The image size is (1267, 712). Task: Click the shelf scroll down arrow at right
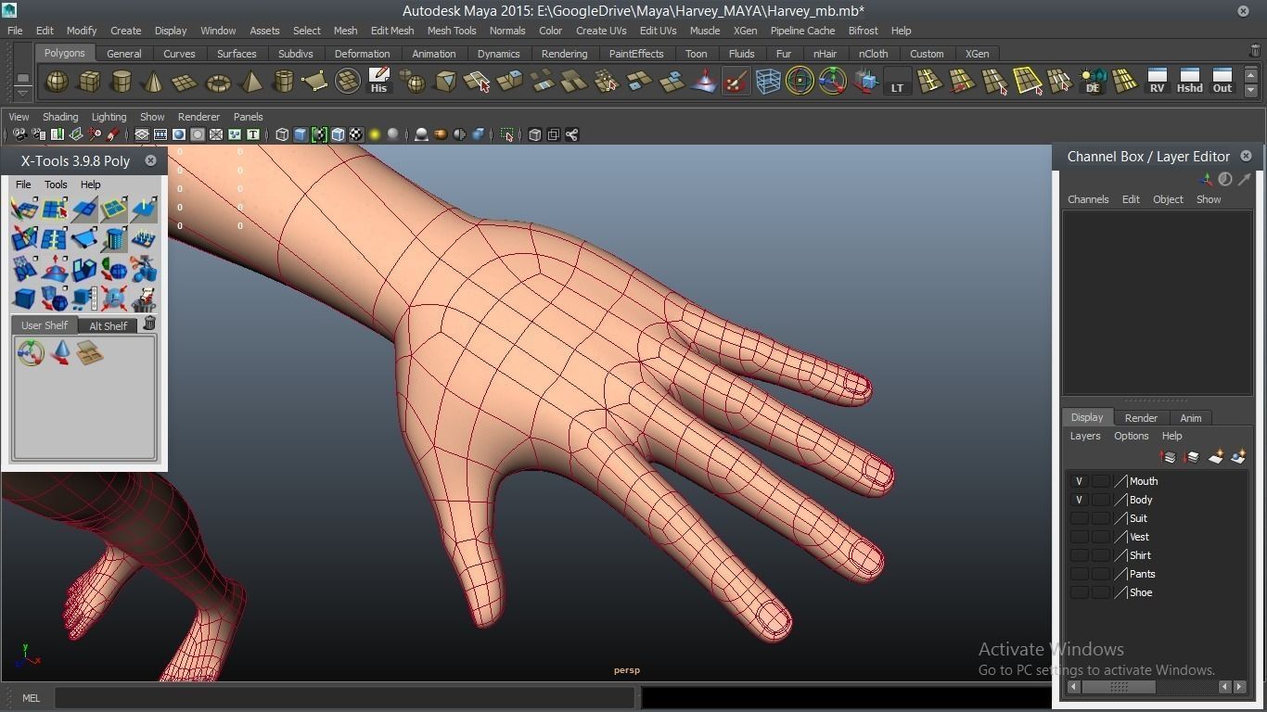(x=1250, y=91)
